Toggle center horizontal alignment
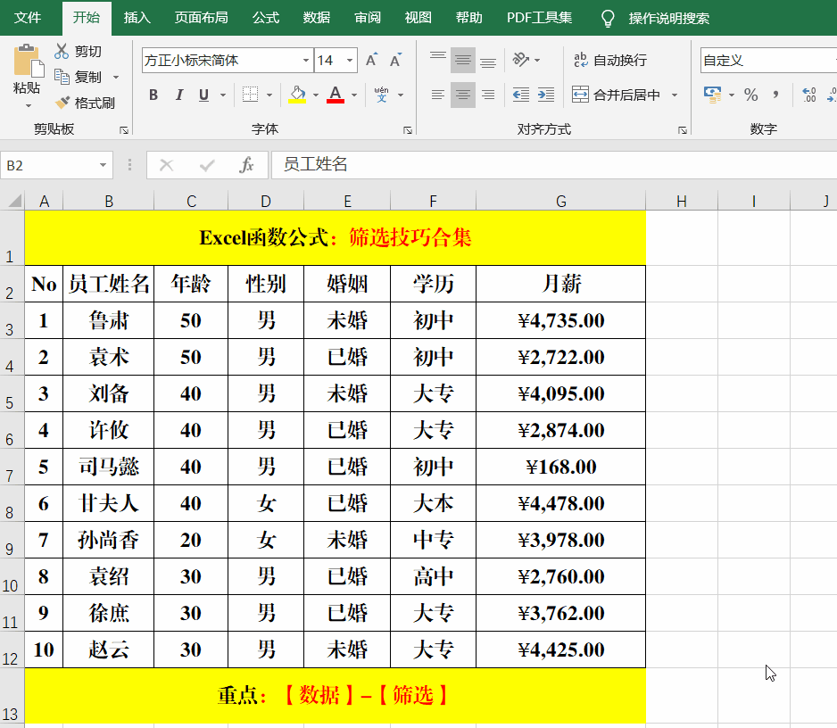 coord(463,95)
